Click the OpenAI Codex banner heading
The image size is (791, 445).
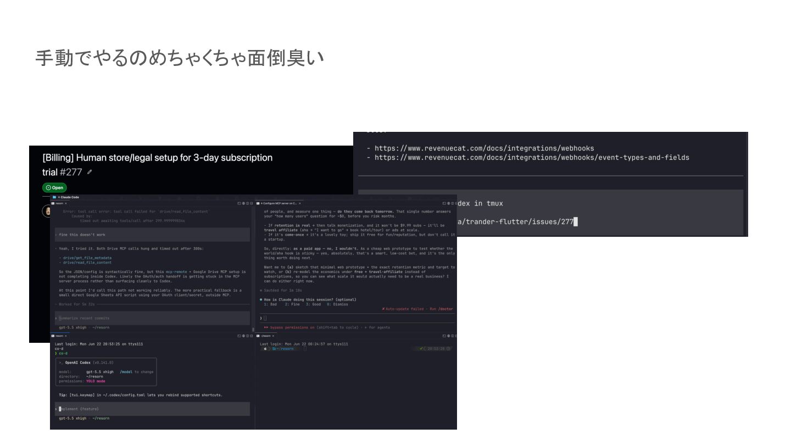coord(78,363)
